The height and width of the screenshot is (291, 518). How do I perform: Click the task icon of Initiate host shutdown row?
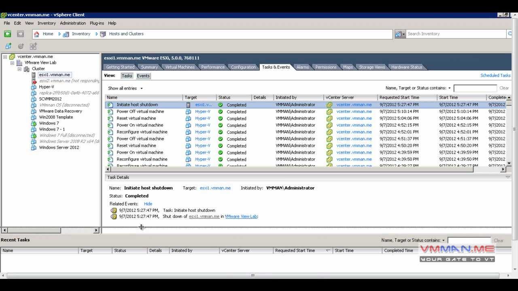point(110,105)
